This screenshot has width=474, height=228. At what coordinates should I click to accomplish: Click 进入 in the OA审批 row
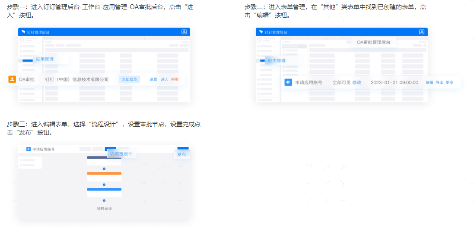165,80
